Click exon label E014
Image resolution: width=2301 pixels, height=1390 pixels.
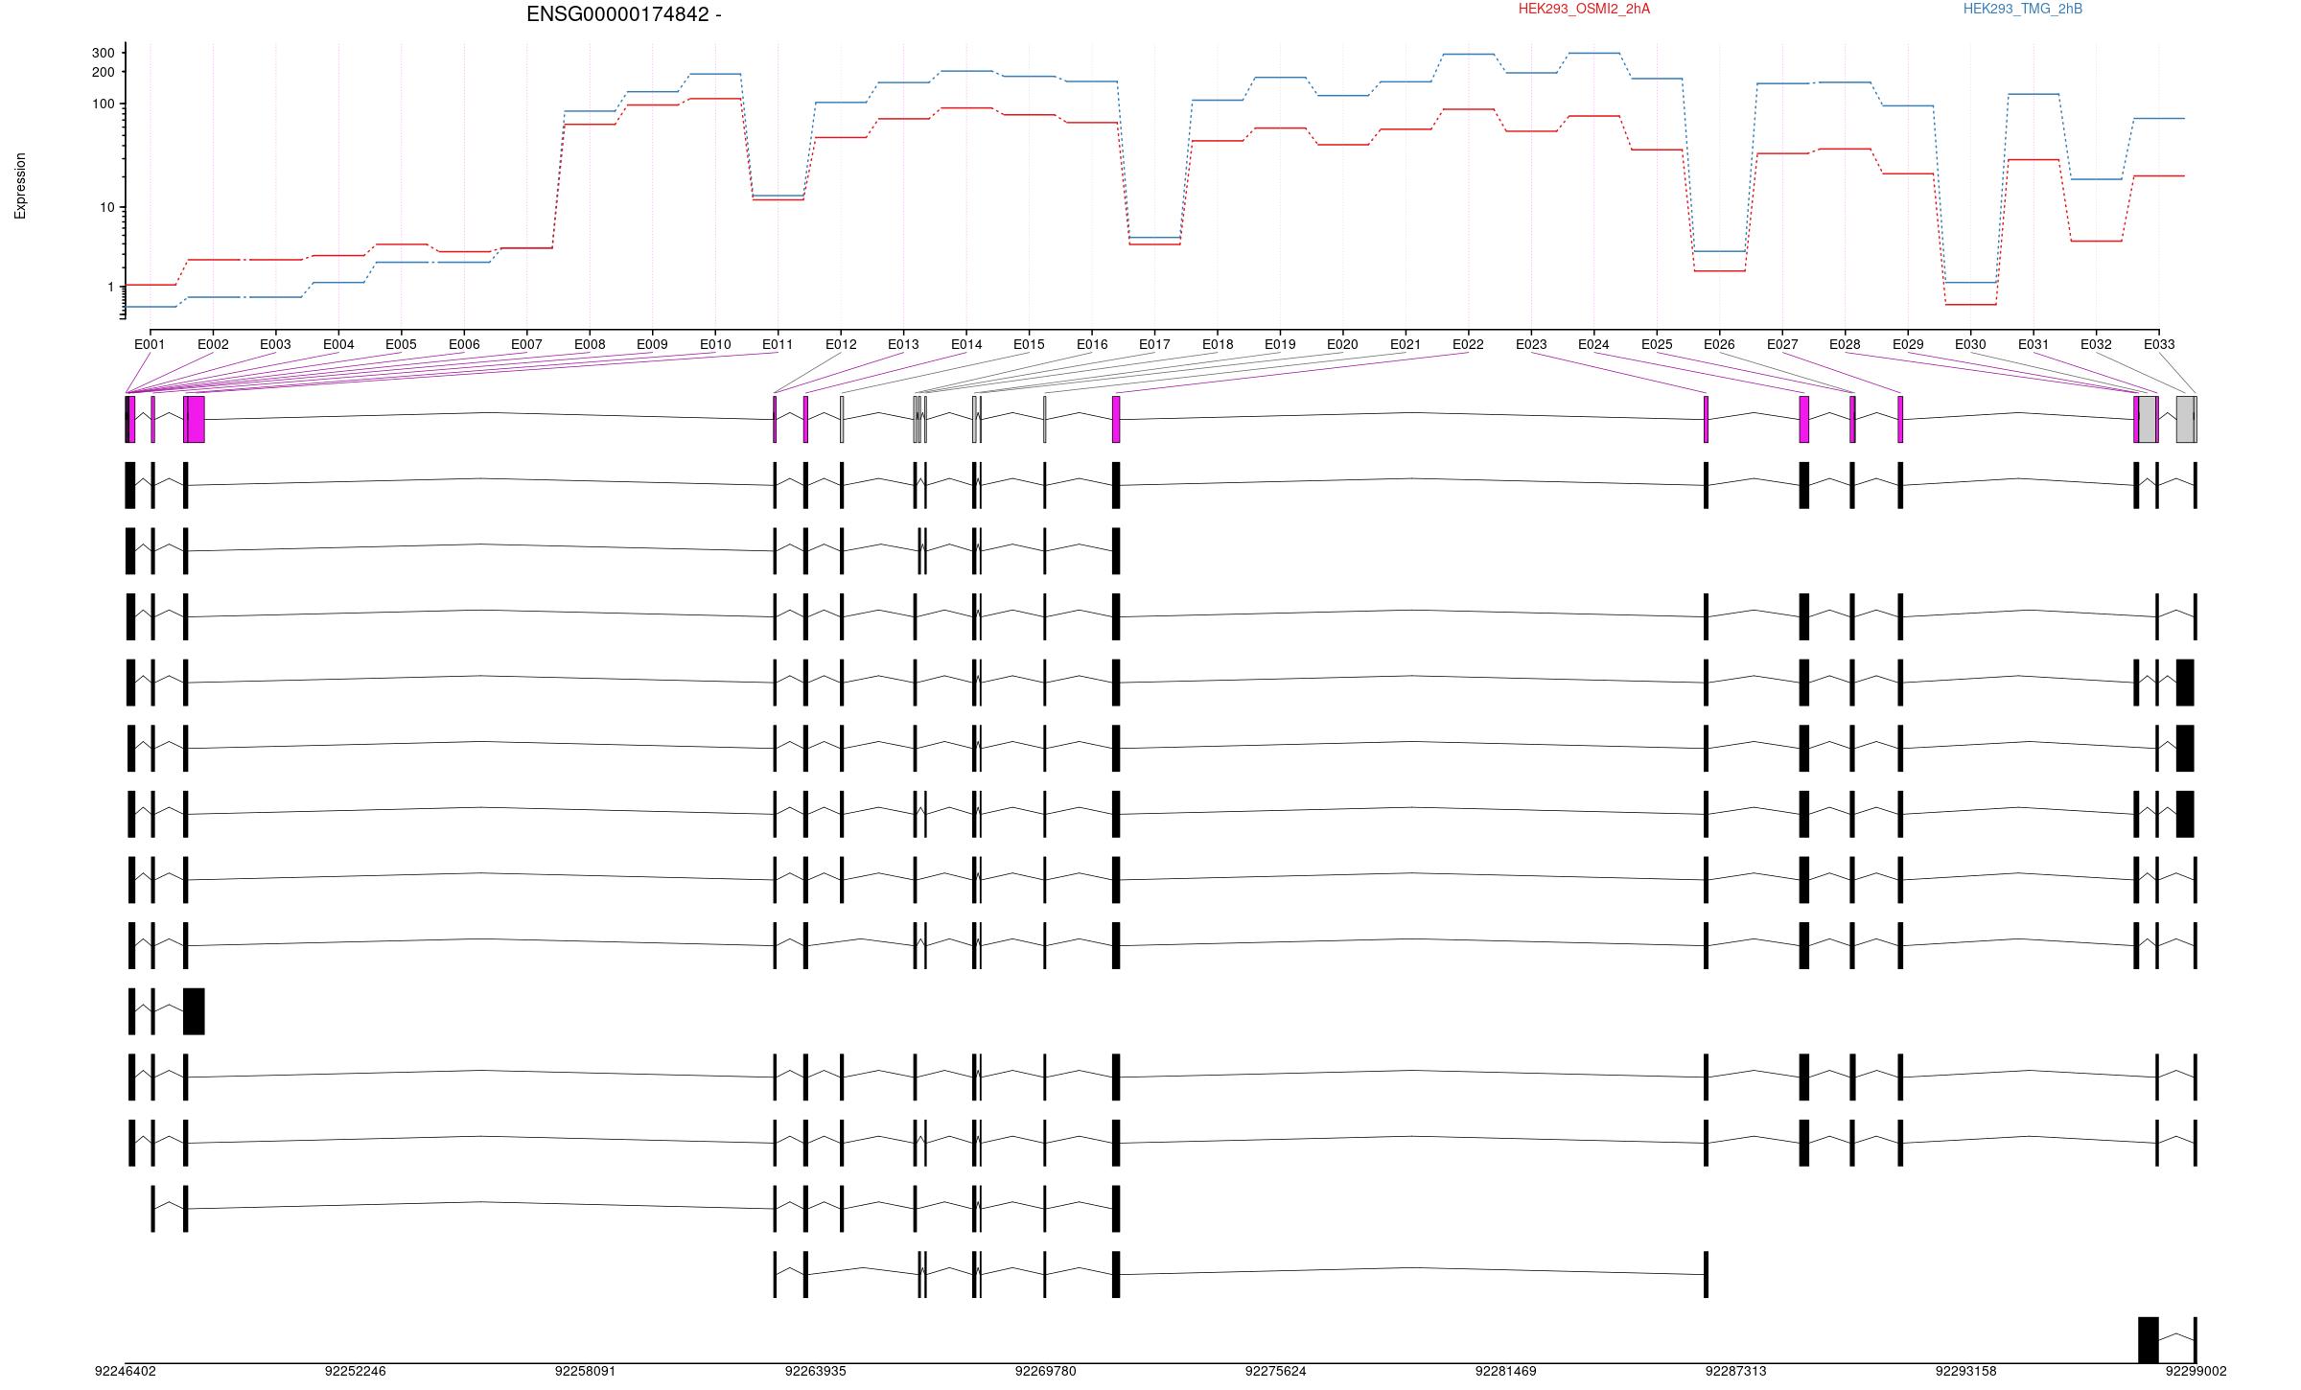(x=966, y=344)
